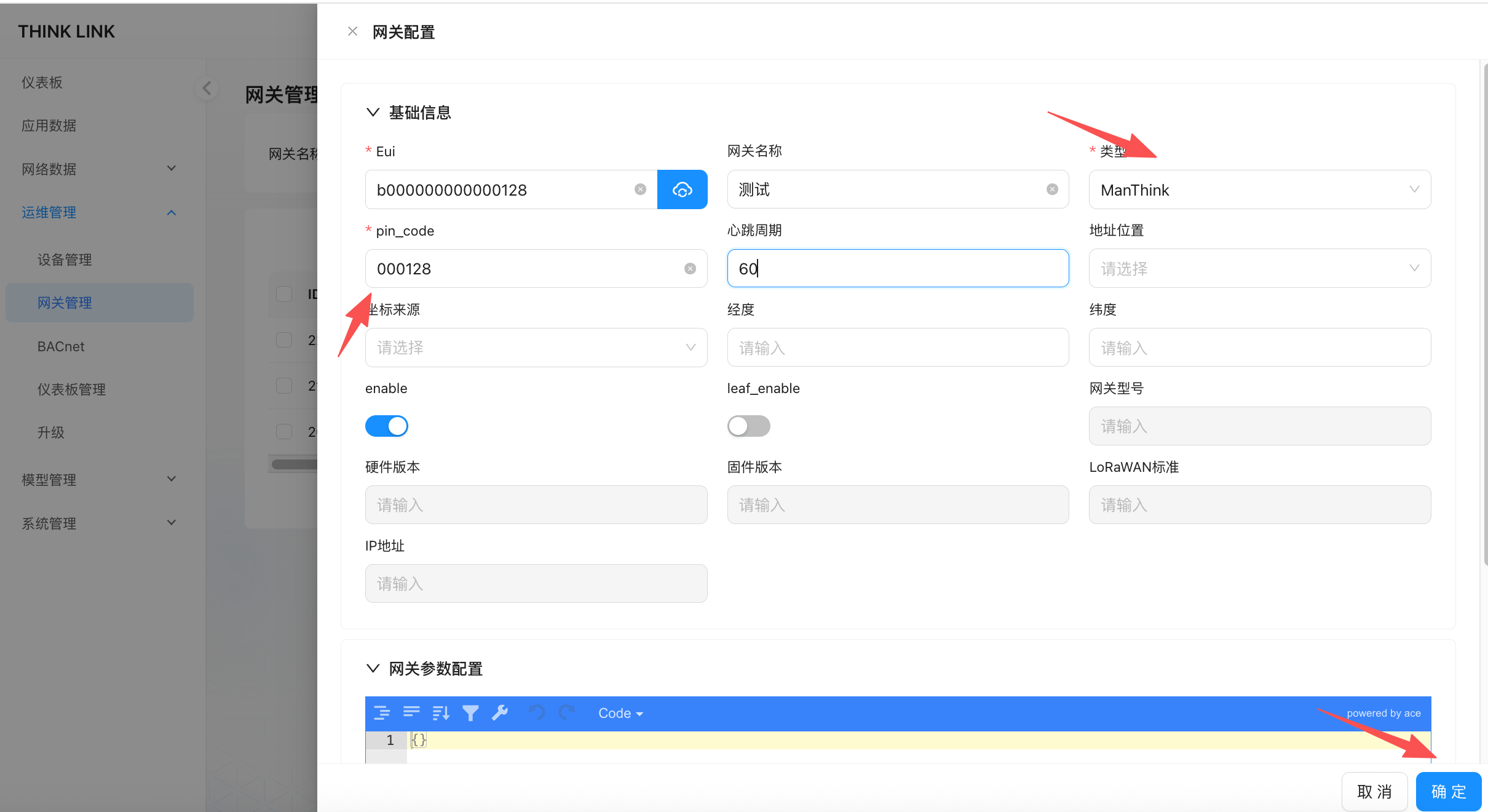Click the format JSON icon in the editor toolbar
The width and height of the screenshot is (1488, 812).
click(382, 713)
